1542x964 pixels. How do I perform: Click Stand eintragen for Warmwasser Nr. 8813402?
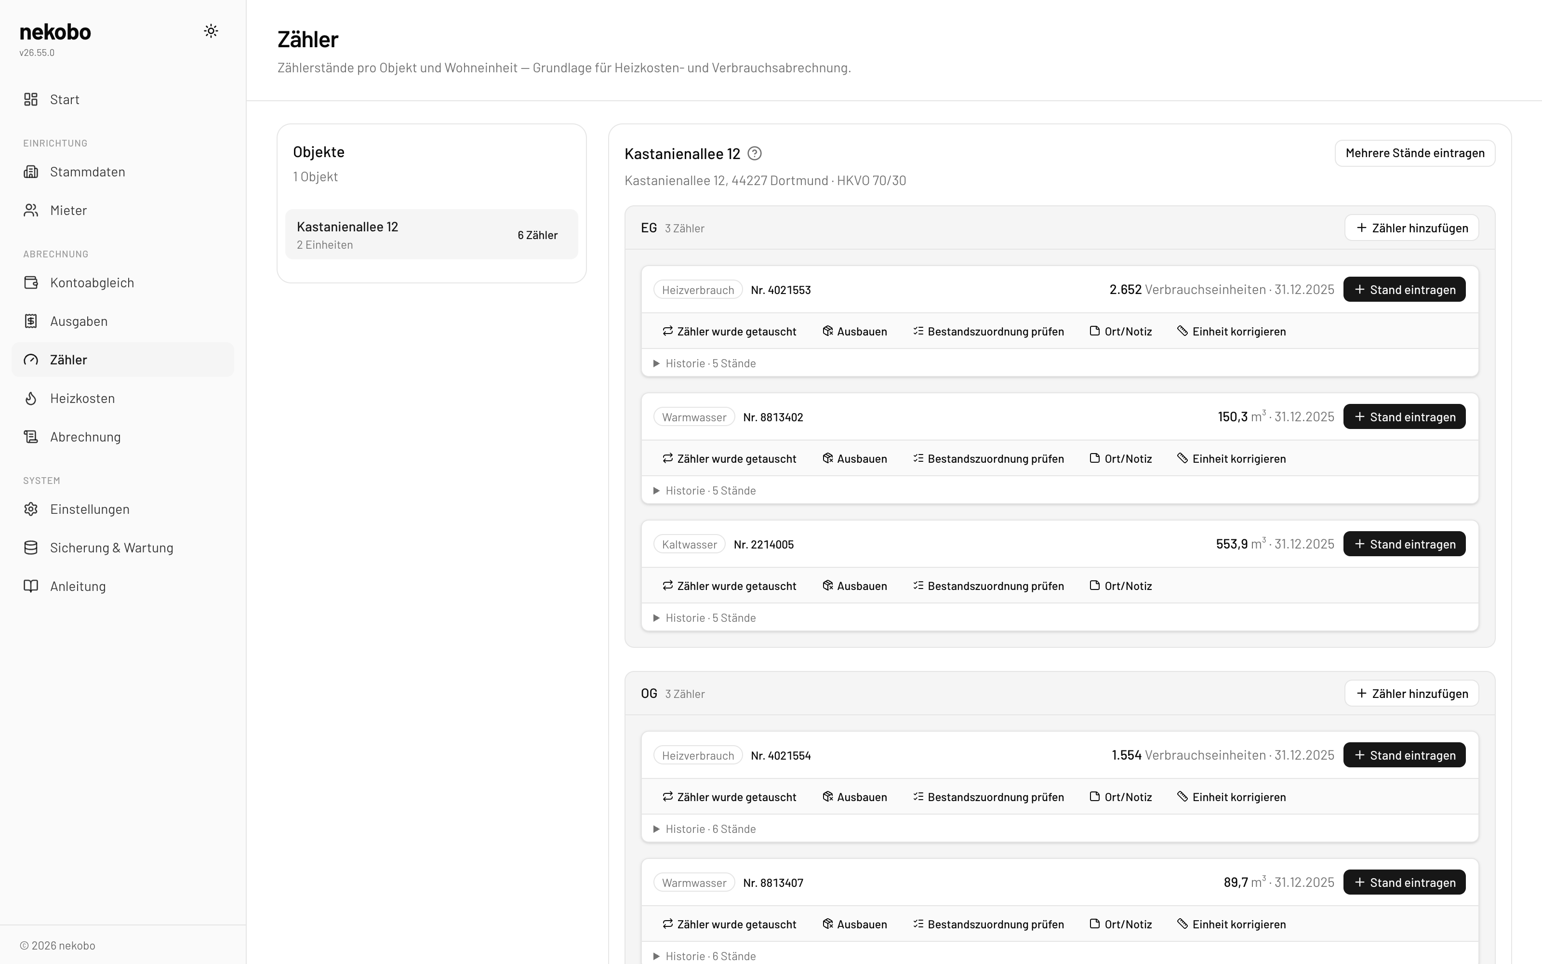point(1404,417)
